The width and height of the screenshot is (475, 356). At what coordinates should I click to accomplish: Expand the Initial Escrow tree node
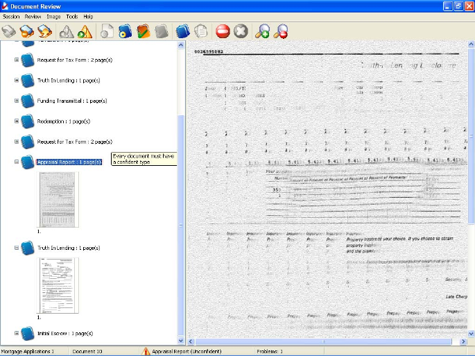17,333
